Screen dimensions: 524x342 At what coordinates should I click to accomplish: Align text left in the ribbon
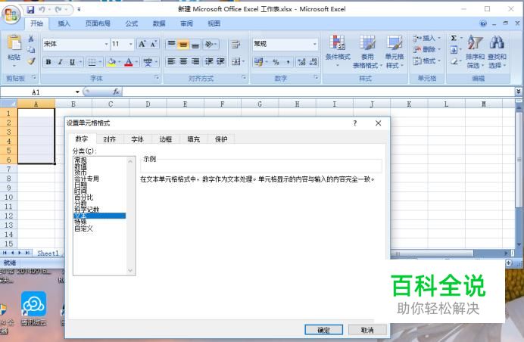171,61
